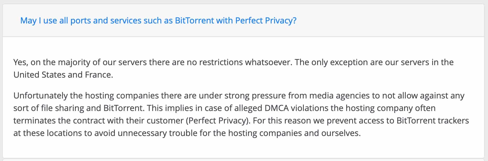
Task: Collapse the BitTorrent ports FAQ question
Action: (x=158, y=21)
